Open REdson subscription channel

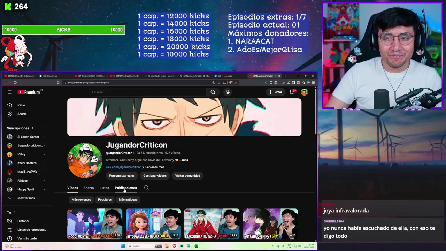click(x=22, y=181)
